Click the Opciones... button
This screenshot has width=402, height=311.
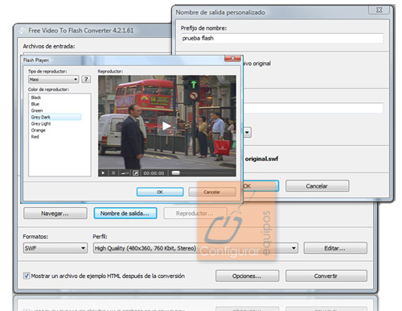pos(247,276)
